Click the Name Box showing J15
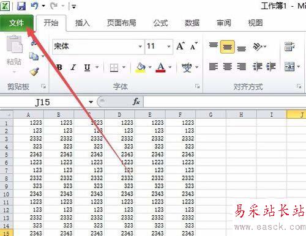The height and width of the screenshot is (236, 306). [43, 102]
